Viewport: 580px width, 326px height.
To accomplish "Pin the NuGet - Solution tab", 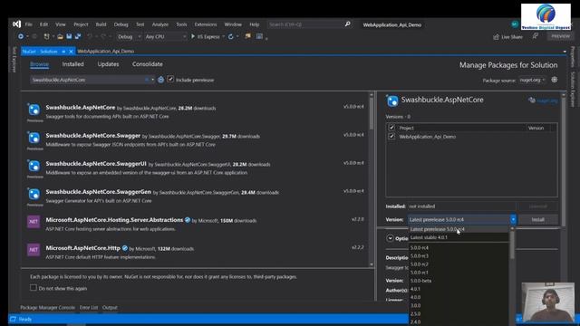I will 63,52.
